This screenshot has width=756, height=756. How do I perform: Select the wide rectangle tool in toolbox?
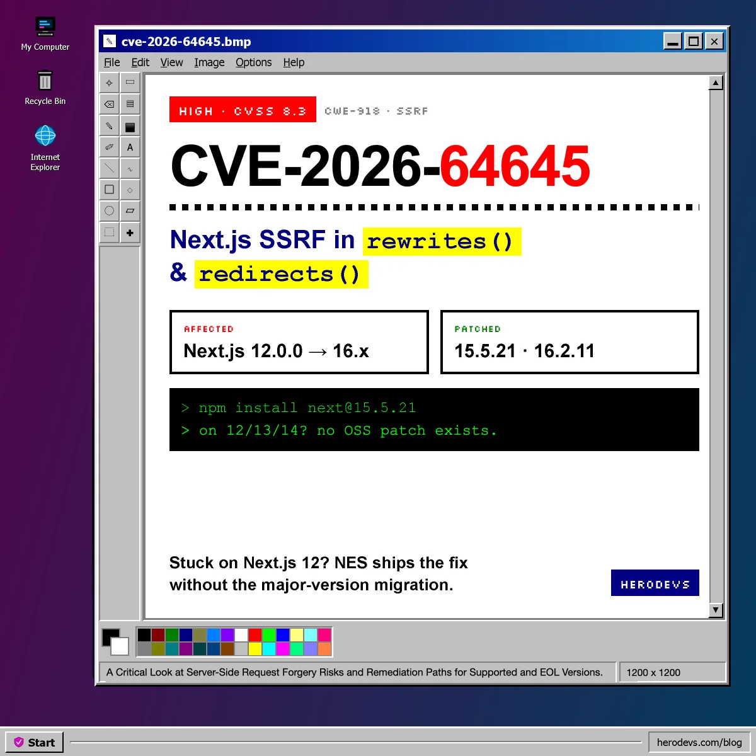click(x=130, y=83)
